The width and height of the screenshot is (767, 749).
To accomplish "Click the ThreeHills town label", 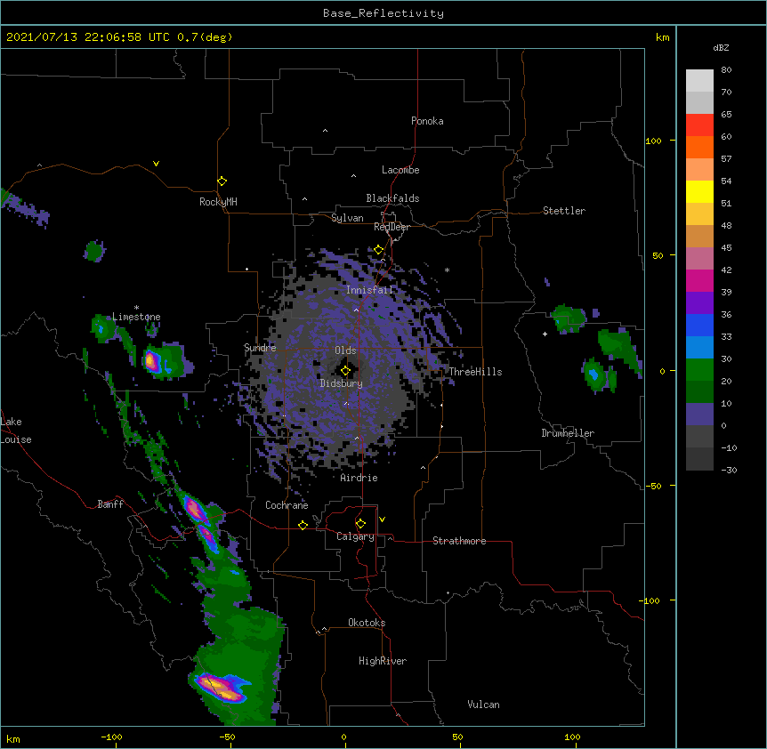I will [x=476, y=372].
